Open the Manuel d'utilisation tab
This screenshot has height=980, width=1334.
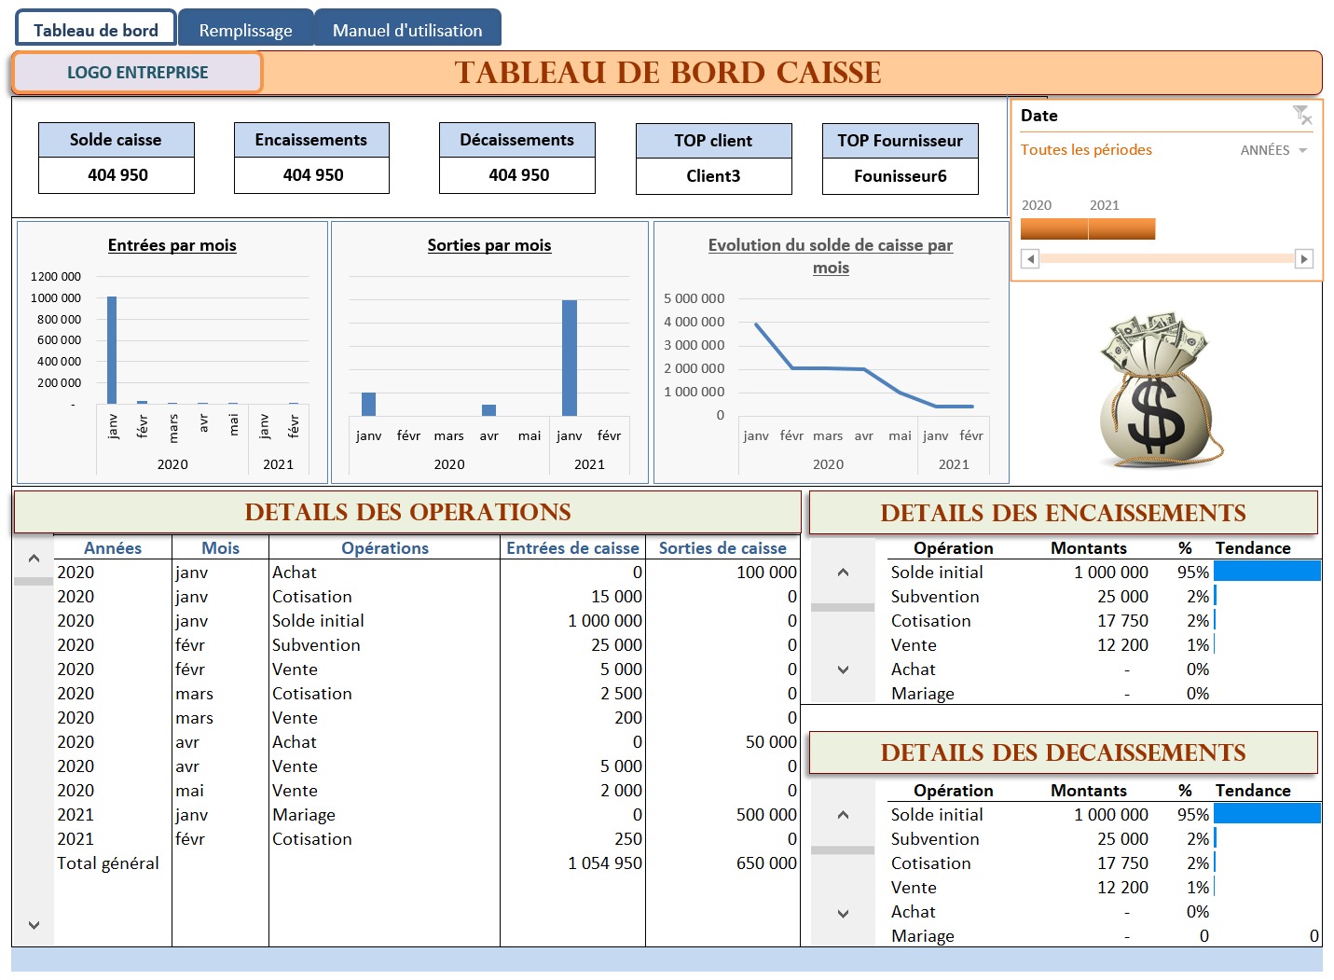point(407,30)
